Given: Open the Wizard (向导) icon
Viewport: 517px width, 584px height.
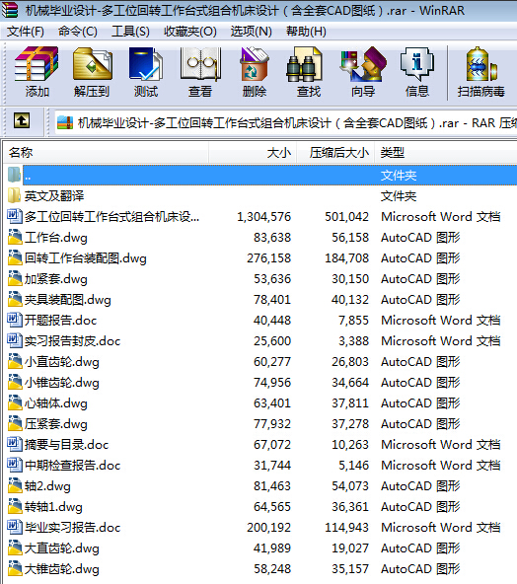Looking at the screenshot, I should click(x=363, y=64).
